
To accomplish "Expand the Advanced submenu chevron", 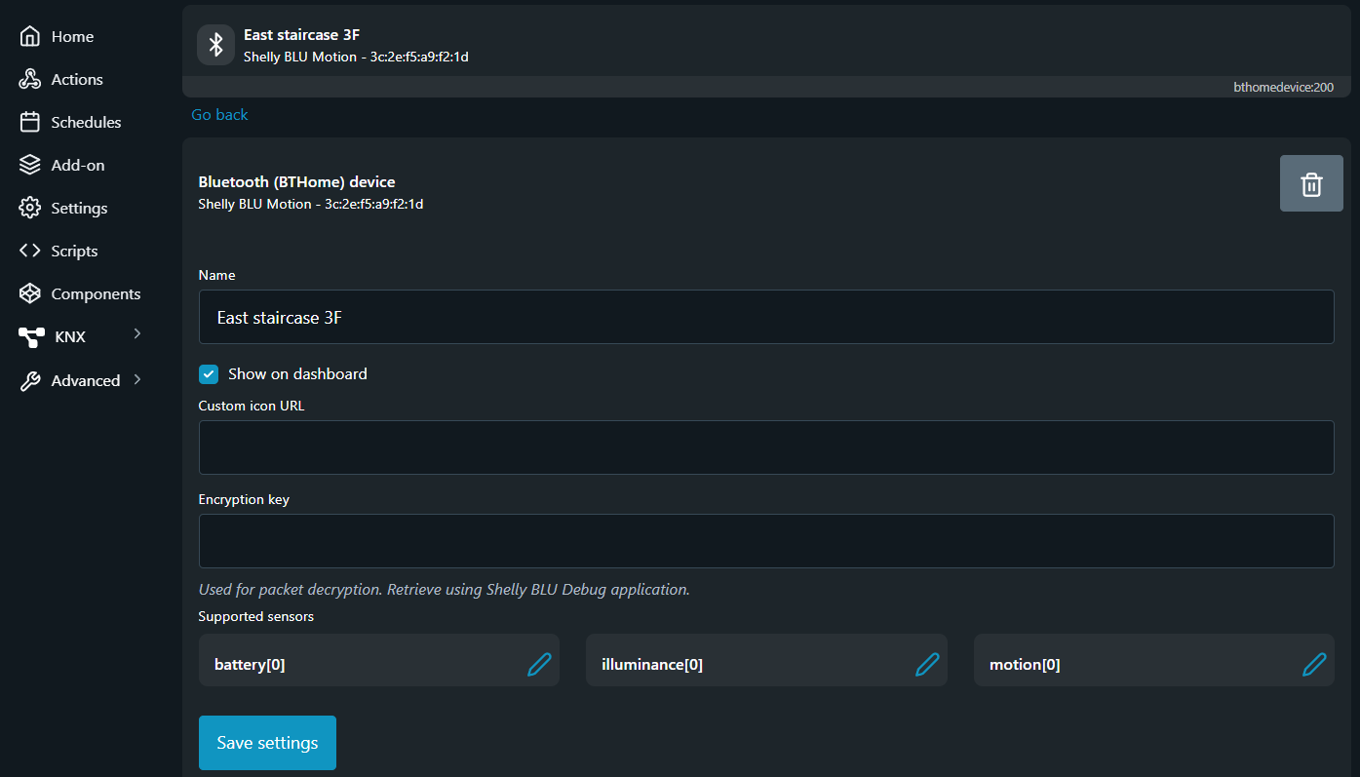I will click(x=137, y=379).
